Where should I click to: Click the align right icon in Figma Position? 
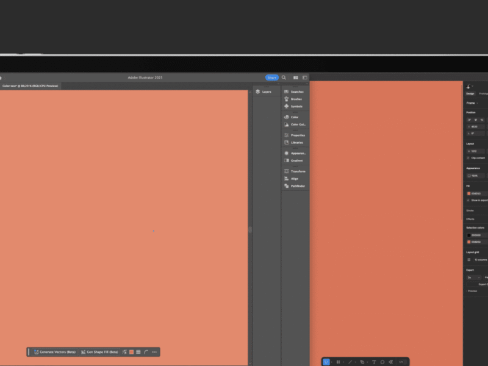coord(482,120)
